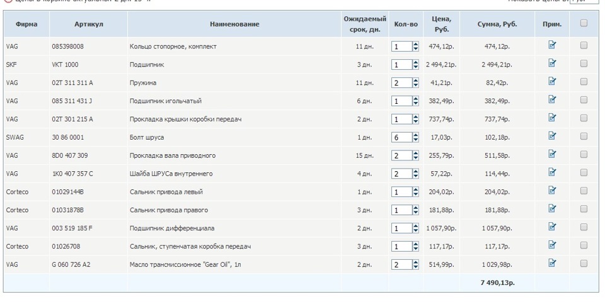The width and height of the screenshot is (605, 302).
Task: Click quantity spinner for Пружина row
Action: click(415, 82)
